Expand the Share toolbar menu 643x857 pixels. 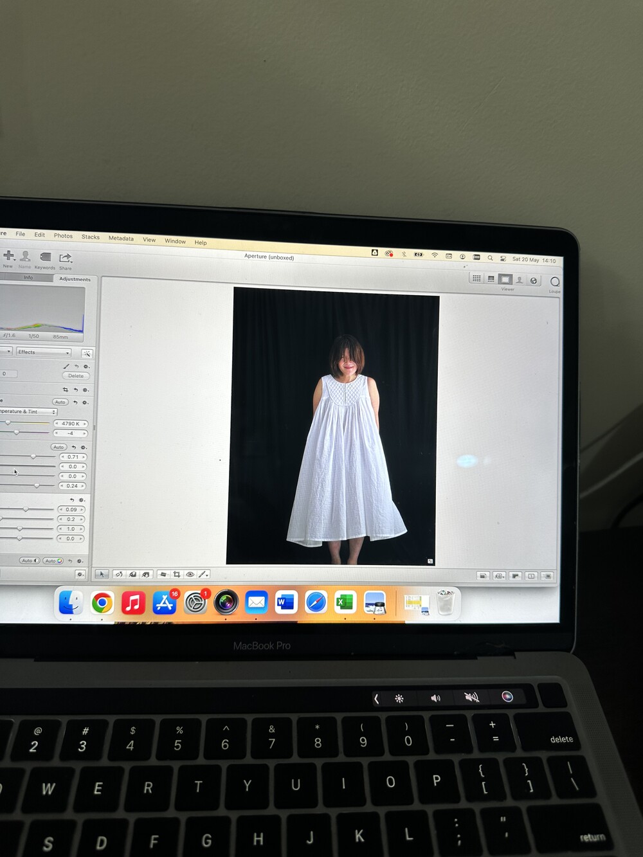pos(66,258)
